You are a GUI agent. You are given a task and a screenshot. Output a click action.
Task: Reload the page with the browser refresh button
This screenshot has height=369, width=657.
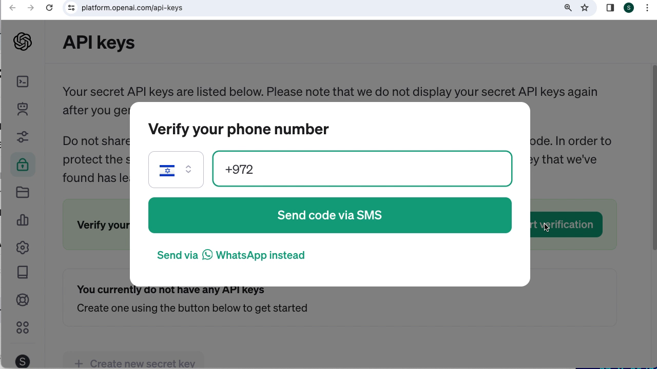pyautogui.click(x=49, y=8)
